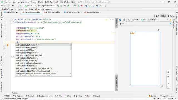The height and width of the screenshot is (100, 178).
Task: Open the Terminal tool window
Action: pos(30,96)
